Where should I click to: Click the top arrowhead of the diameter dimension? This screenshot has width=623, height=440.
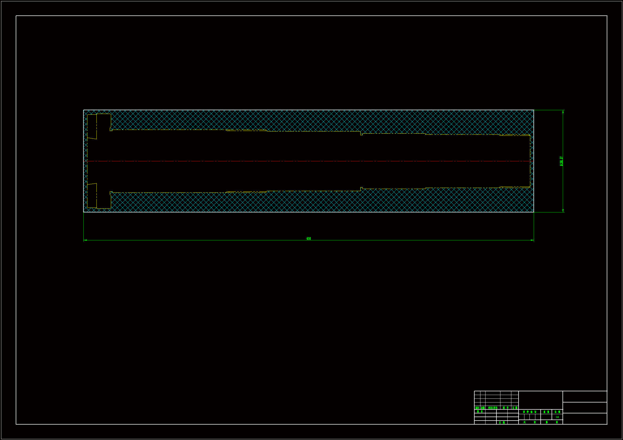[563, 112]
